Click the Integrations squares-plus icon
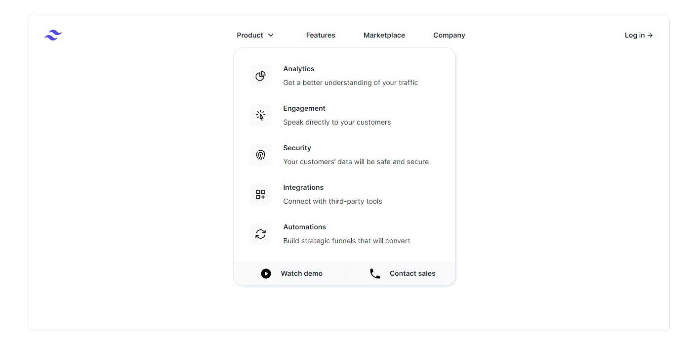 point(260,194)
